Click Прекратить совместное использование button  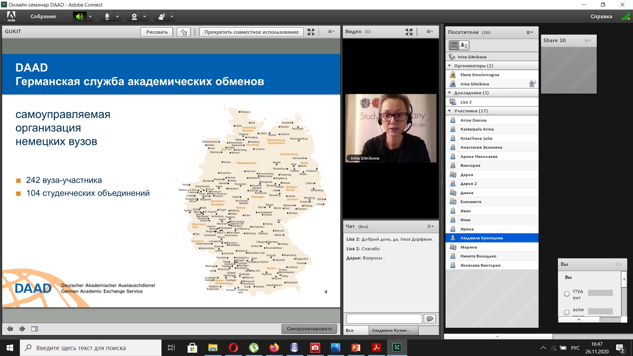pyautogui.click(x=251, y=32)
